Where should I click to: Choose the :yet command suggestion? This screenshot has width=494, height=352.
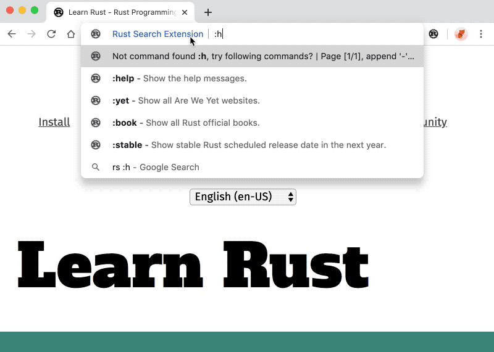point(252,100)
